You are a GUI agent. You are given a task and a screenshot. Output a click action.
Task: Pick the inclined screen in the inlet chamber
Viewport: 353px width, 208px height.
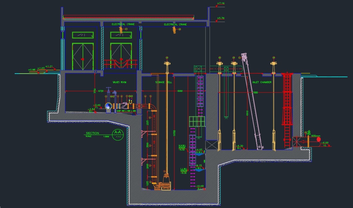[x=252, y=101]
